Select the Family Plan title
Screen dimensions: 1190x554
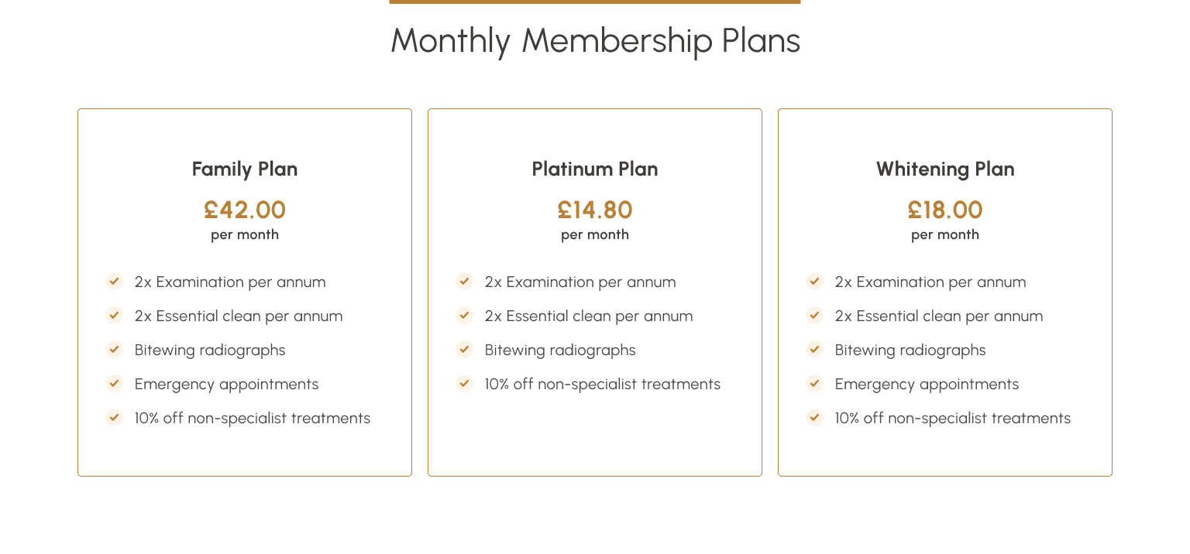click(245, 169)
